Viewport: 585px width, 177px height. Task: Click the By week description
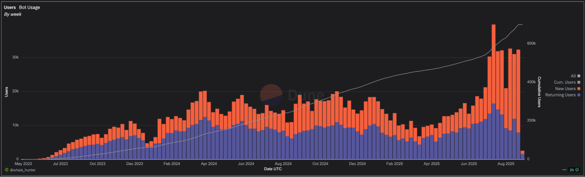(13, 14)
